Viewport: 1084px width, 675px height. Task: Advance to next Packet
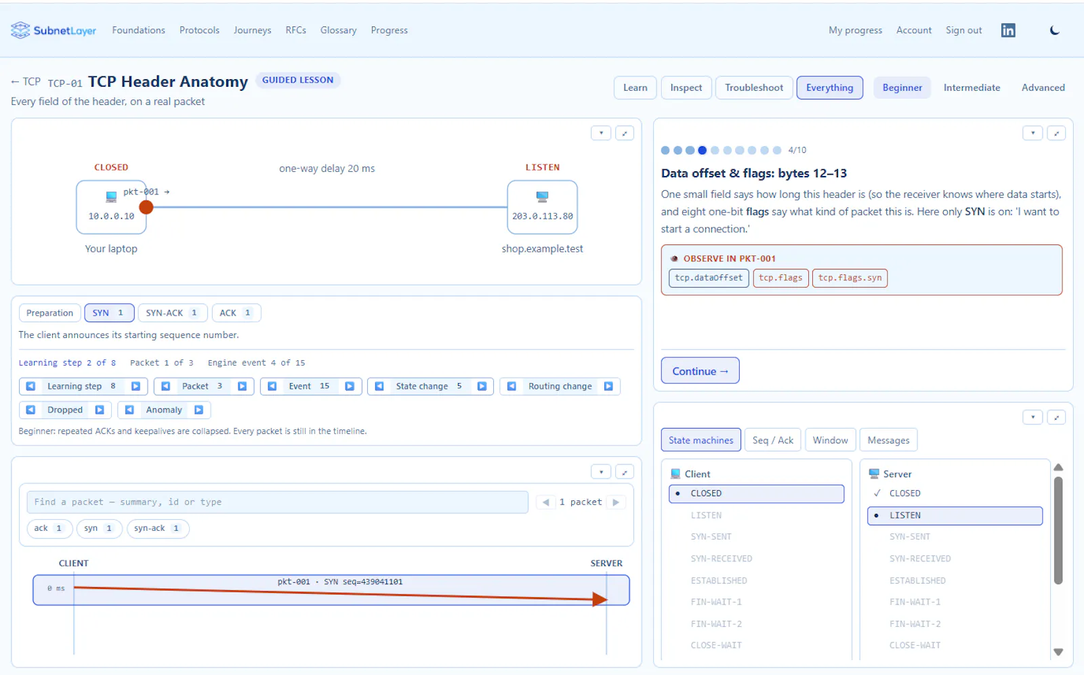click(x=242, y=386)
